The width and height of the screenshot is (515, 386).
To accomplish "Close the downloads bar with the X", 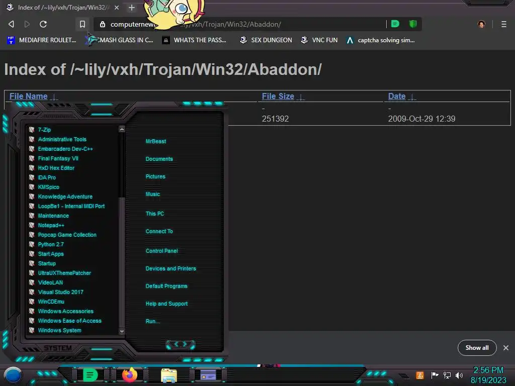I will point(506,348).
